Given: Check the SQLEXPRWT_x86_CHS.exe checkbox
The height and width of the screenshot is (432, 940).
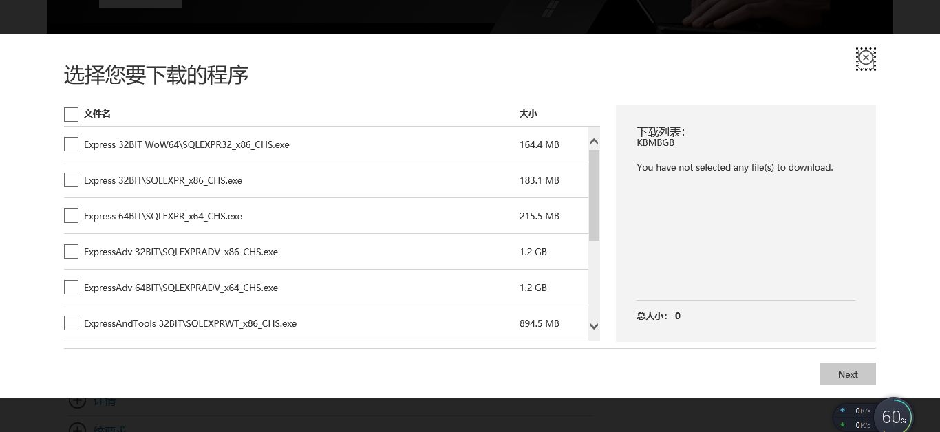Looking at the screenshot, I should coord(71,323).
